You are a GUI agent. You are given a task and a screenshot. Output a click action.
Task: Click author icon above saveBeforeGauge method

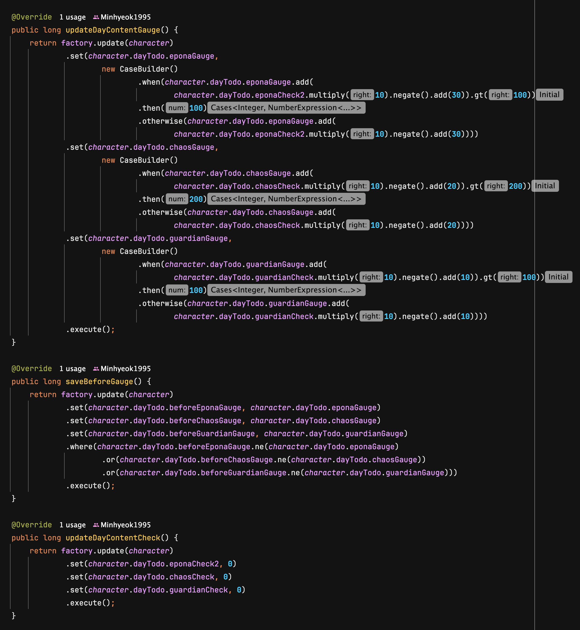[x=96, y=369]
